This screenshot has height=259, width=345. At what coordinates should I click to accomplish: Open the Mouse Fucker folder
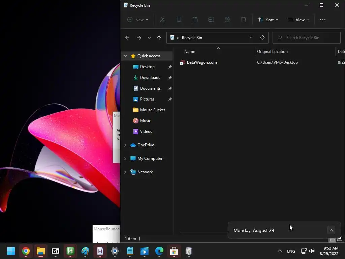tap(153, 110)
